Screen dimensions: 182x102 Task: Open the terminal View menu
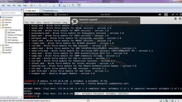(39, 22)
